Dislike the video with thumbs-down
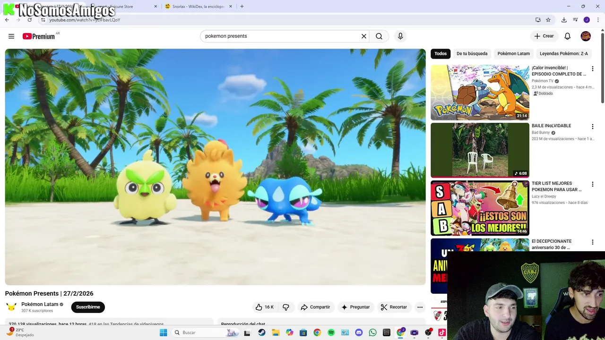 coord(286,307)
